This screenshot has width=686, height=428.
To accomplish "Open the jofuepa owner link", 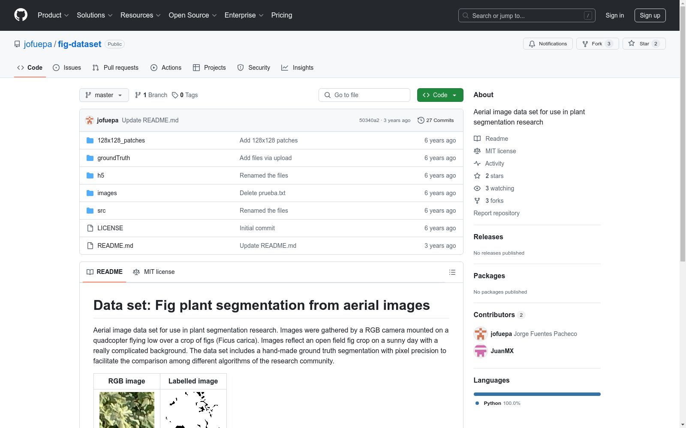I will coord(38,44).
